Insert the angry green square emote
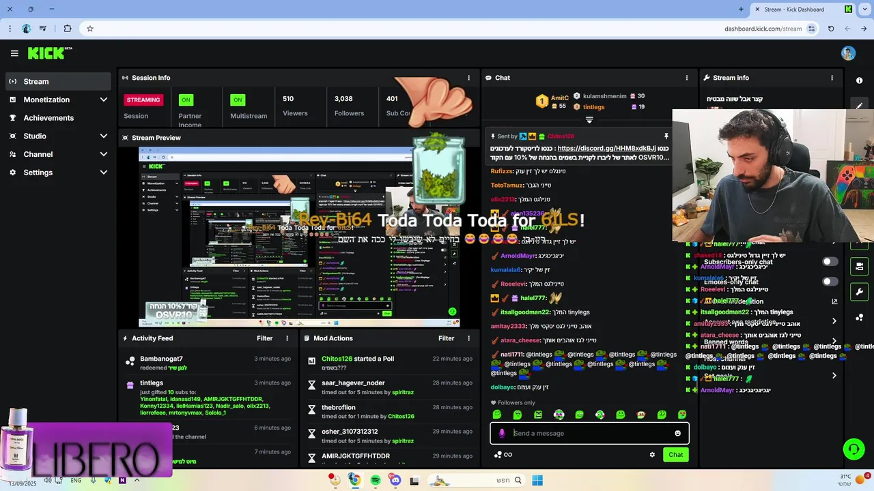This screenshot has height=491, width=874. [538, 415]
